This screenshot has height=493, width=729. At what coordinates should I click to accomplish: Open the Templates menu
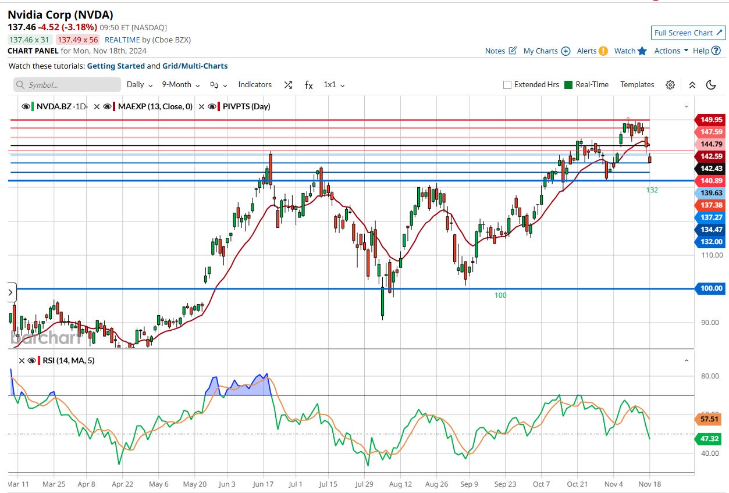pyautogui.click(x=637, y=84)
